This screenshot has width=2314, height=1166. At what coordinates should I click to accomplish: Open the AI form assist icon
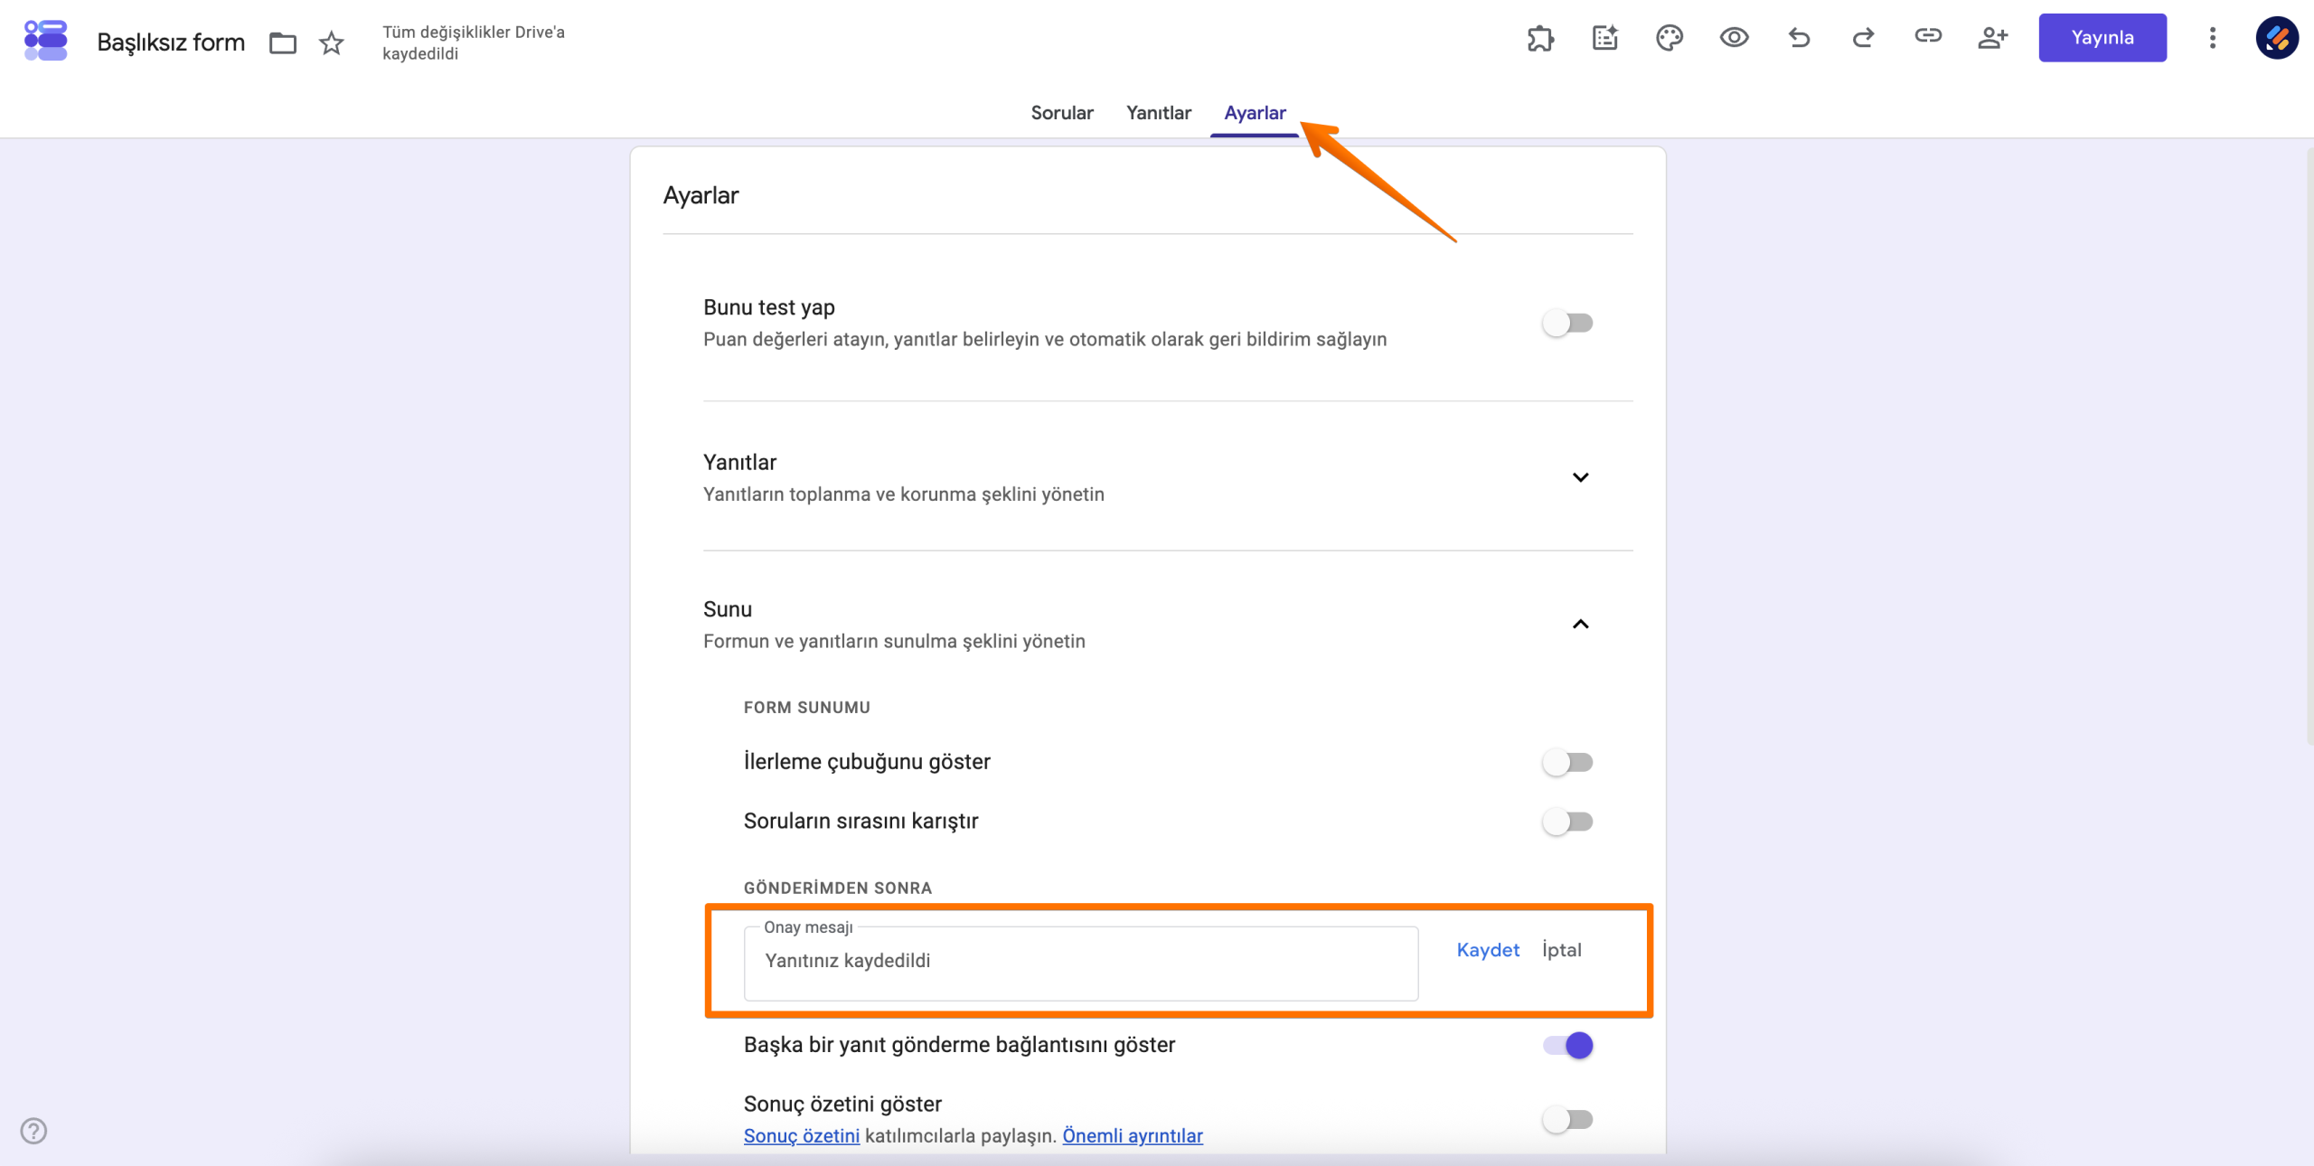click(x=1605, y=38)
